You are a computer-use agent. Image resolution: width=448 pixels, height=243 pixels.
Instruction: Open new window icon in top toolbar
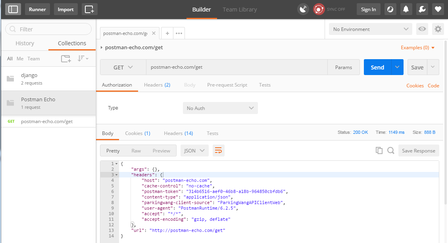pyautogui.click(x=89, y=10)
